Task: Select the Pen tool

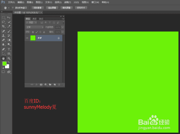Action: coord(3,49)
